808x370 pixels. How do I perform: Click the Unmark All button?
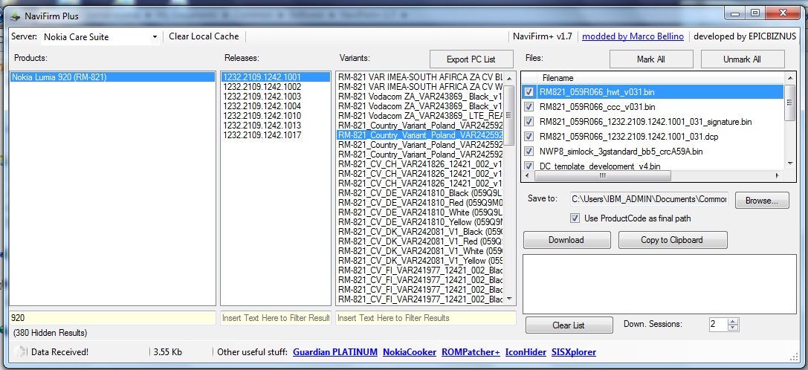pyautogui.click(x=742, y=59)
